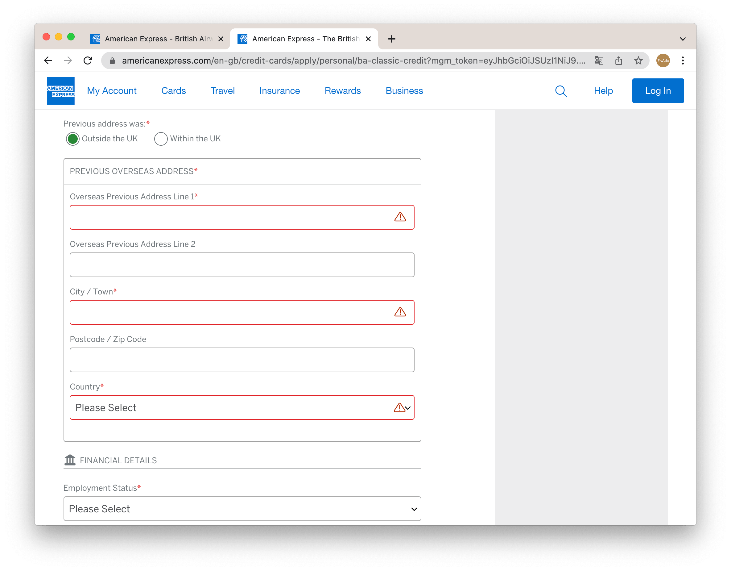Open the Employment Status dropdown
The height and width of the screenshot is (571, 731).
[x=242, y=509]
